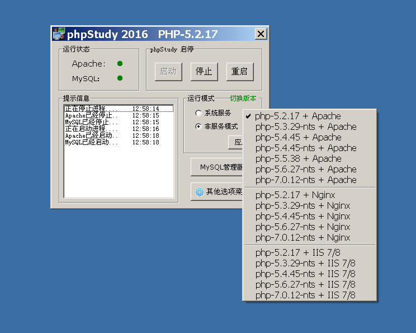
Task: Click the gear icon on 其他选项菜单 button
Action: 199,192
